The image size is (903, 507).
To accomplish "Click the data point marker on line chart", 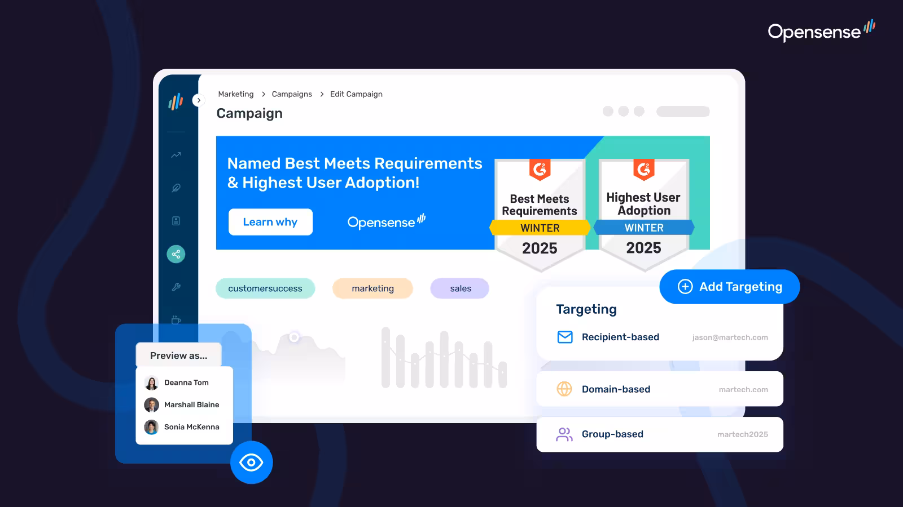I will coord(294,337).
